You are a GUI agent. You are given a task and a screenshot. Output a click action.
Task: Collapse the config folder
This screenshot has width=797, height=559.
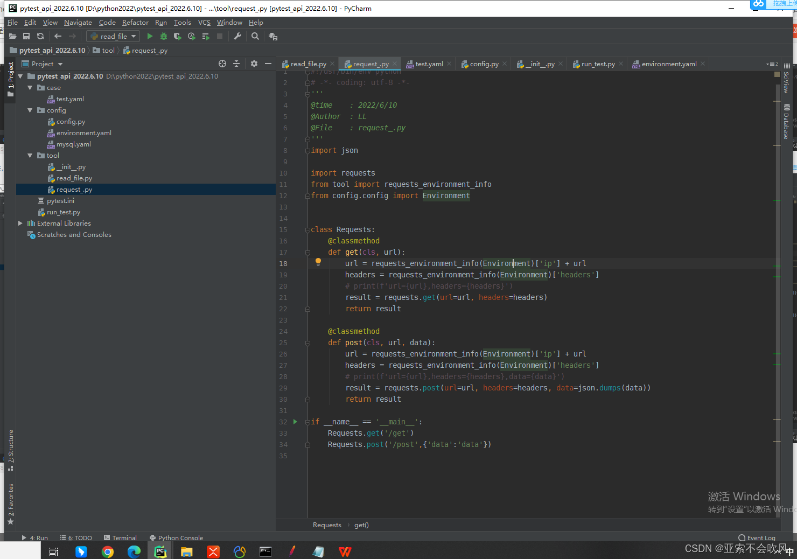pyautogui.click(x=30, y=110)
